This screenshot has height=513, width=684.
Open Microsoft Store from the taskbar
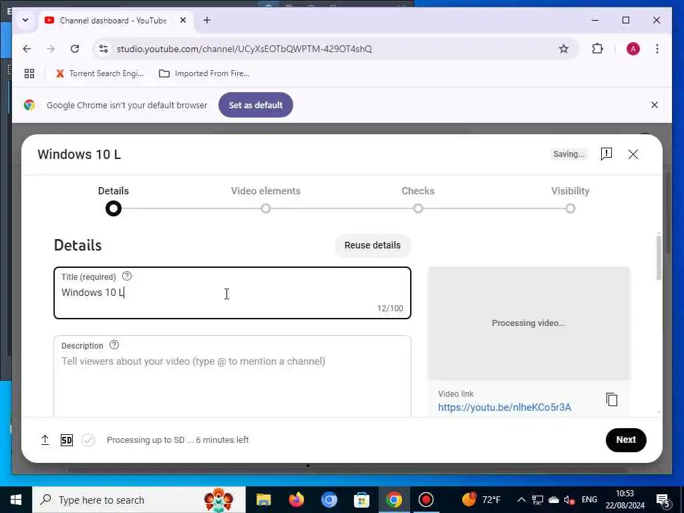click(x=361, y=500)
